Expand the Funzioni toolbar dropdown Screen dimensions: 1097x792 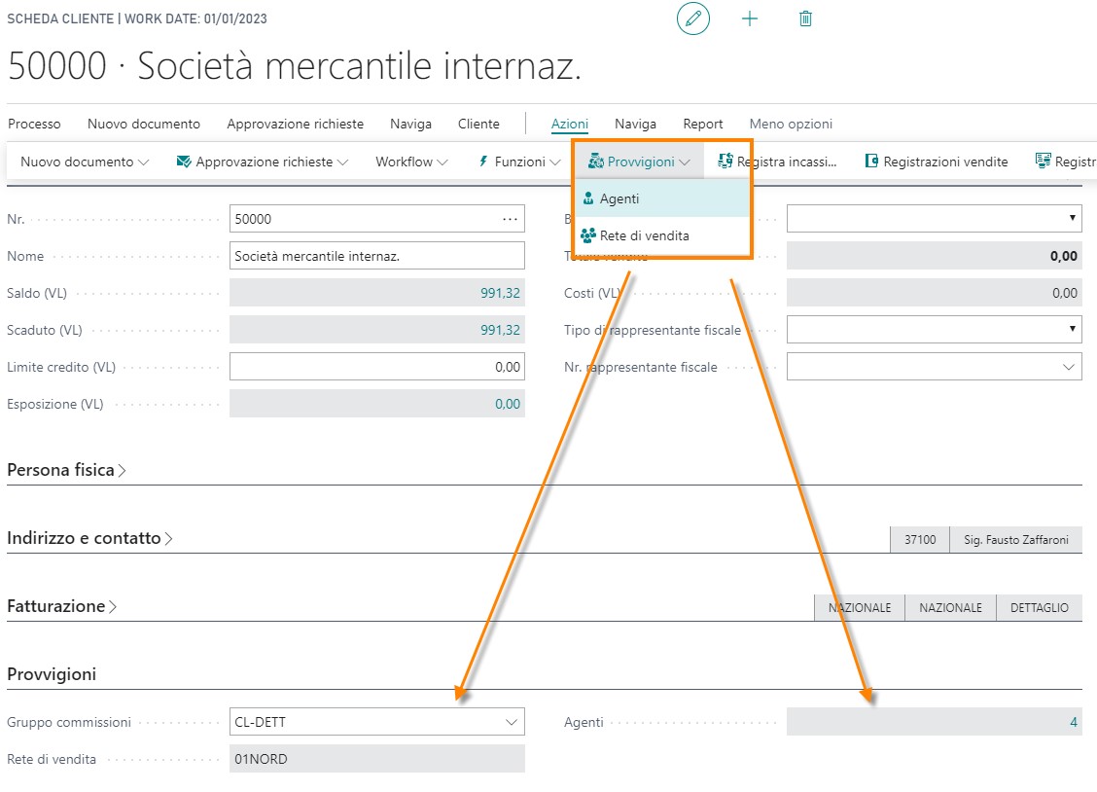tap(519, 162)
